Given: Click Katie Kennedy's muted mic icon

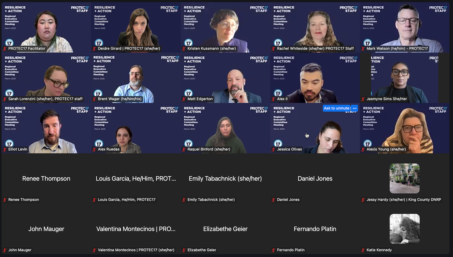Looking at the screenshot, I should click(363, 250).
